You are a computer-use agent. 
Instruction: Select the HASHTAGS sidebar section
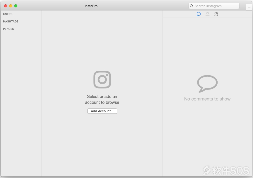click(11, 21)
